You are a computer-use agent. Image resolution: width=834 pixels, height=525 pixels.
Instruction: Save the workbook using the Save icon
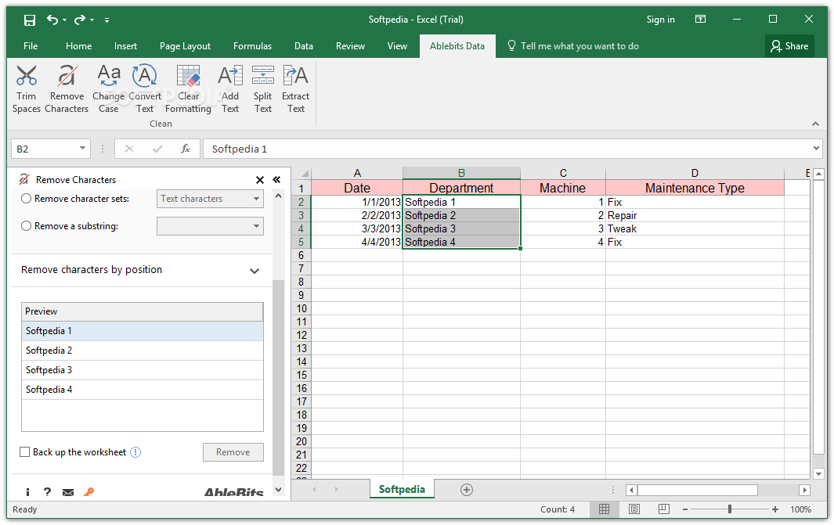[30, 20]
